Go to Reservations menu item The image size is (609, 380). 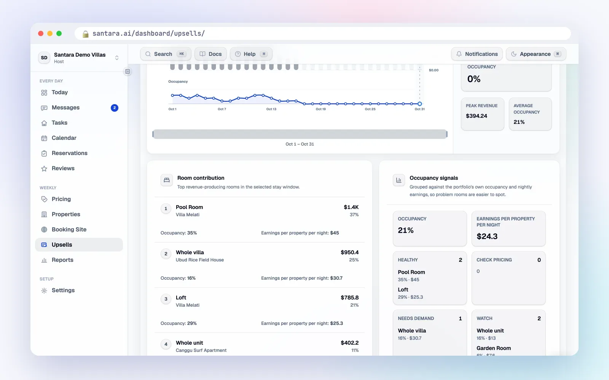click(79, 153)
